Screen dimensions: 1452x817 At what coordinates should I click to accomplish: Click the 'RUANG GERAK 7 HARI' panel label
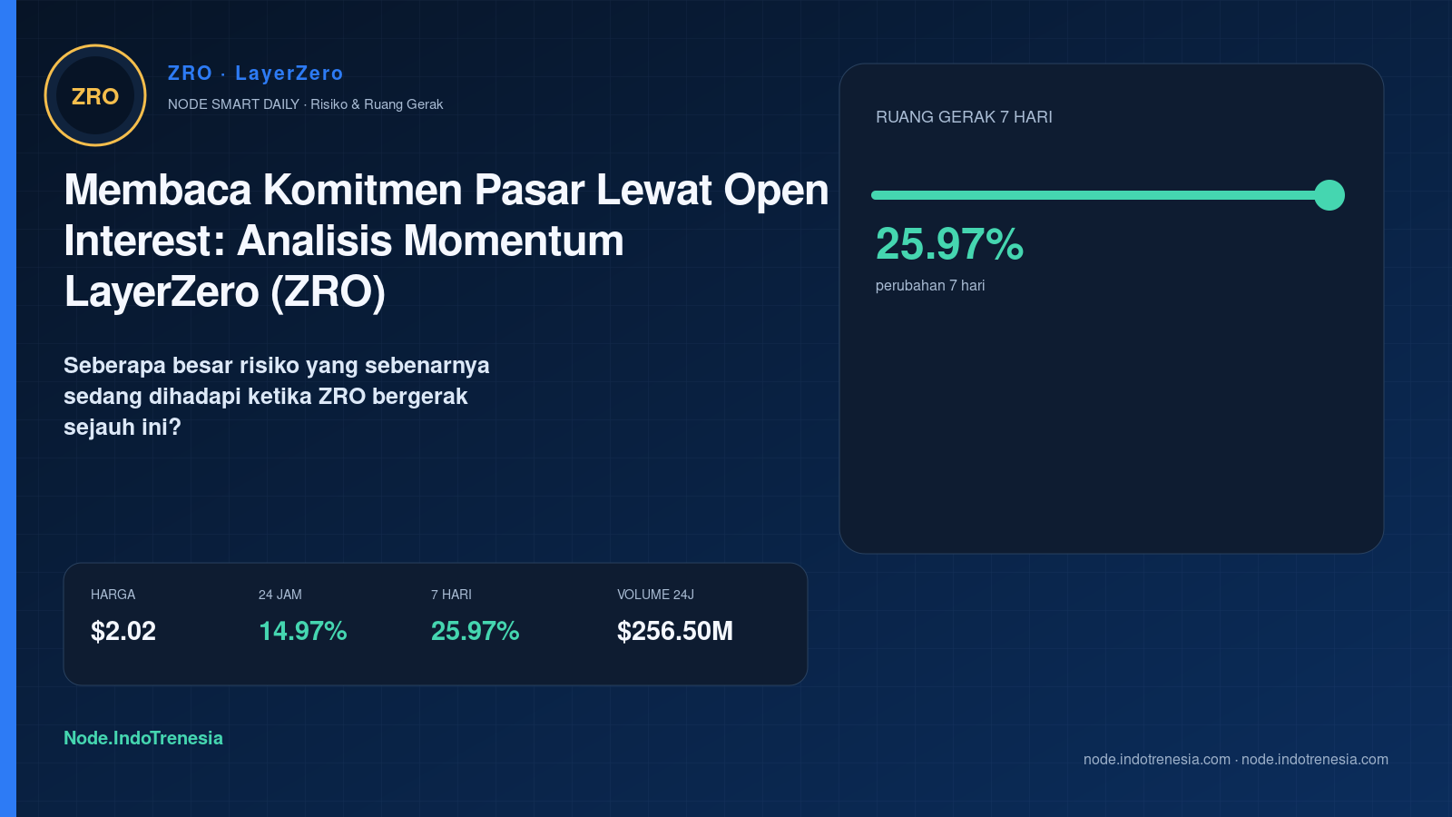pyautogui.click(x=964, y=117)
